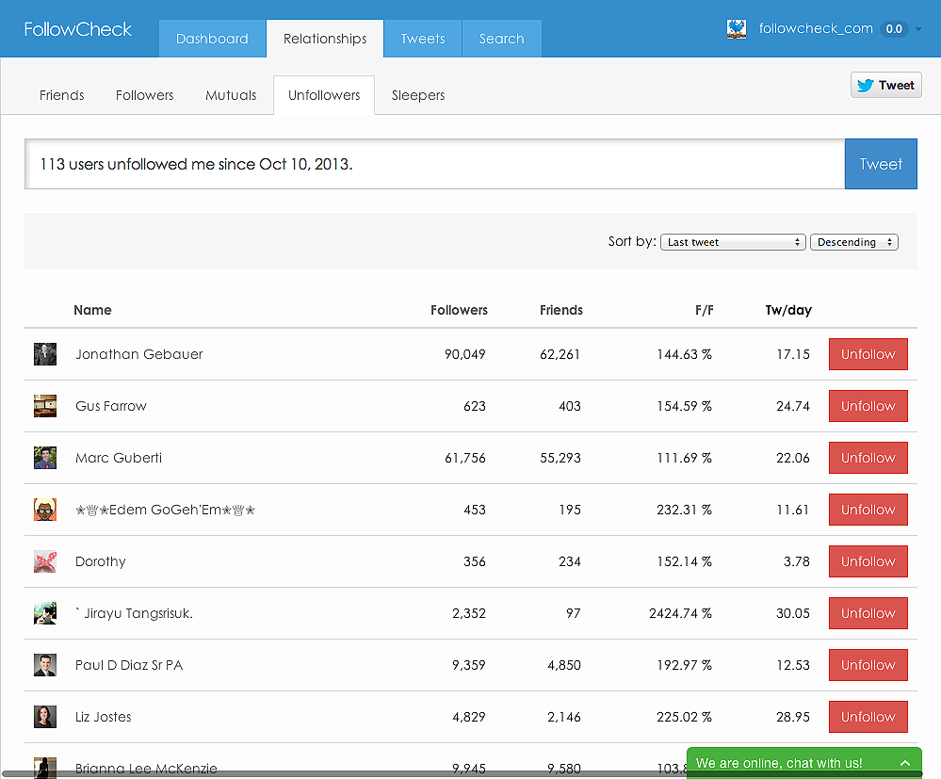The width and height of the screenshot is (941, 779).
Task: Click Gus Farrow's avatar thumbnail
Action: coord(45,406)
